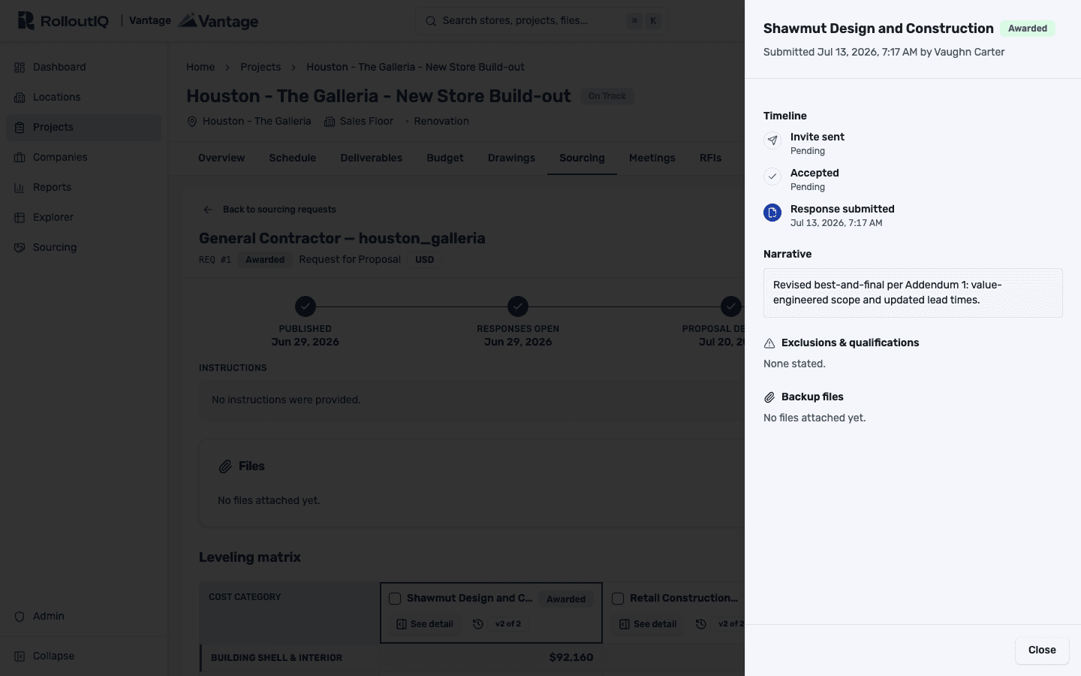Click the Published milestone checkmark
The height and width of the screenshot is (676, 1081).
[305, 306]
